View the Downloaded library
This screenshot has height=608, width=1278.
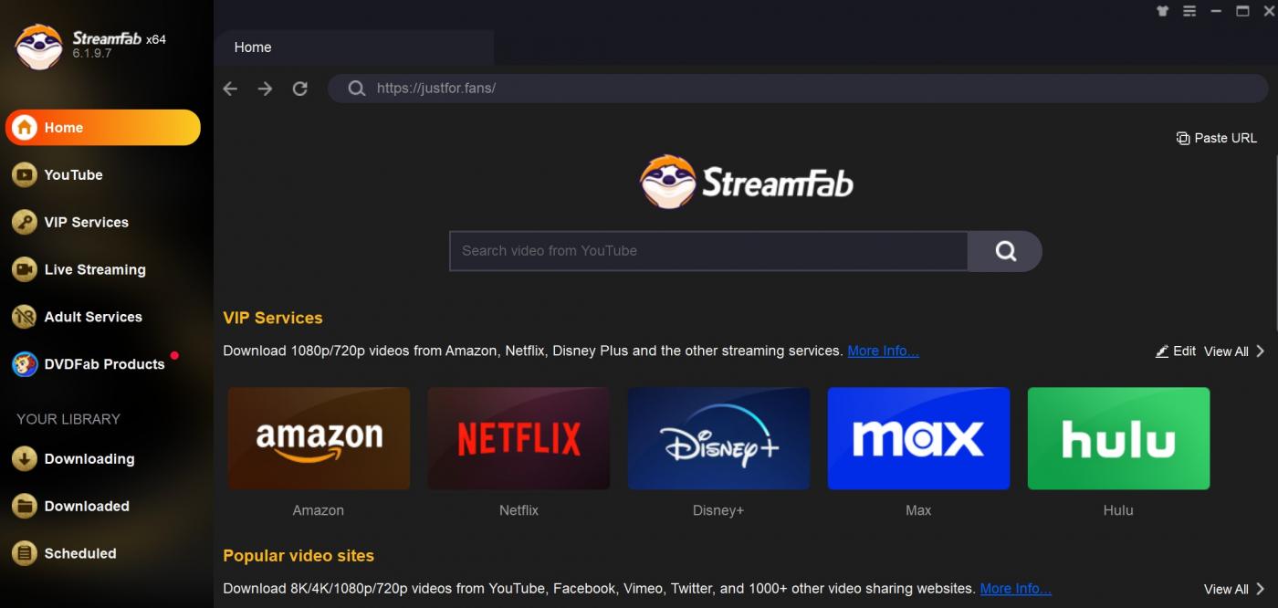click(x=88, y=506)
